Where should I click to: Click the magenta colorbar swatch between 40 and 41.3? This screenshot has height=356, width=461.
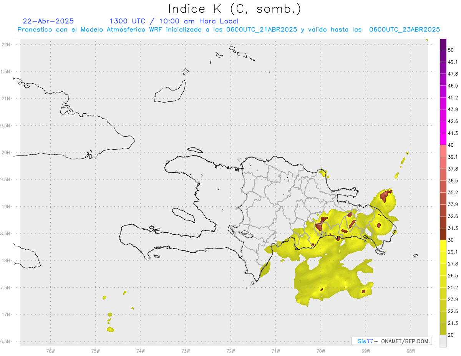tap(443, 139)
